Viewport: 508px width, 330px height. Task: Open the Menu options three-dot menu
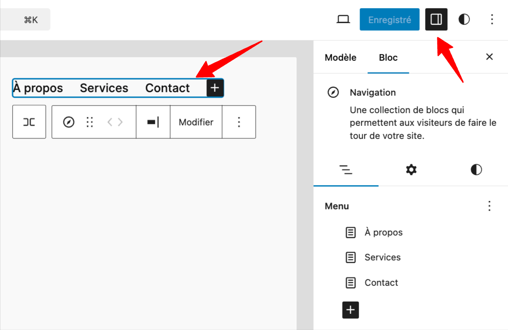[489, 206]
